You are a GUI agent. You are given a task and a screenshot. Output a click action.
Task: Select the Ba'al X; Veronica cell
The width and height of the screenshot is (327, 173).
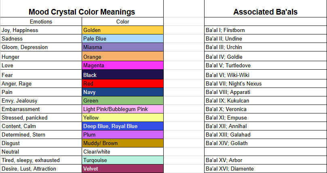(265, 109)
